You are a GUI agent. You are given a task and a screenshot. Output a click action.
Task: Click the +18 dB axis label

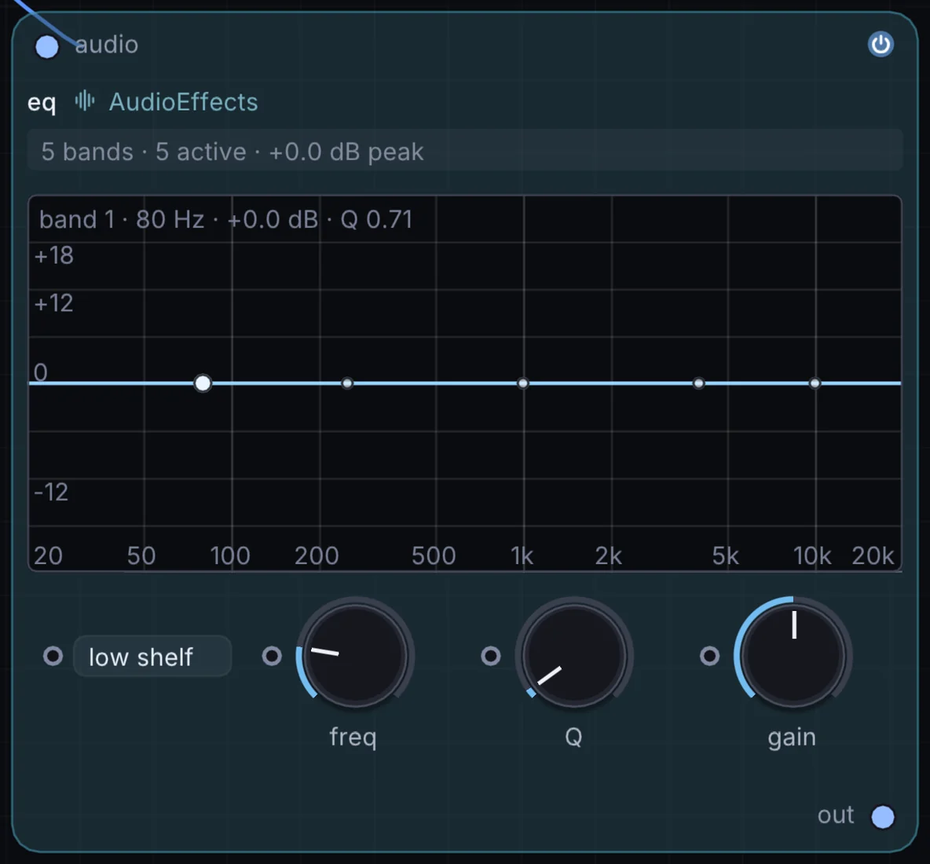[x=54, y=255]
